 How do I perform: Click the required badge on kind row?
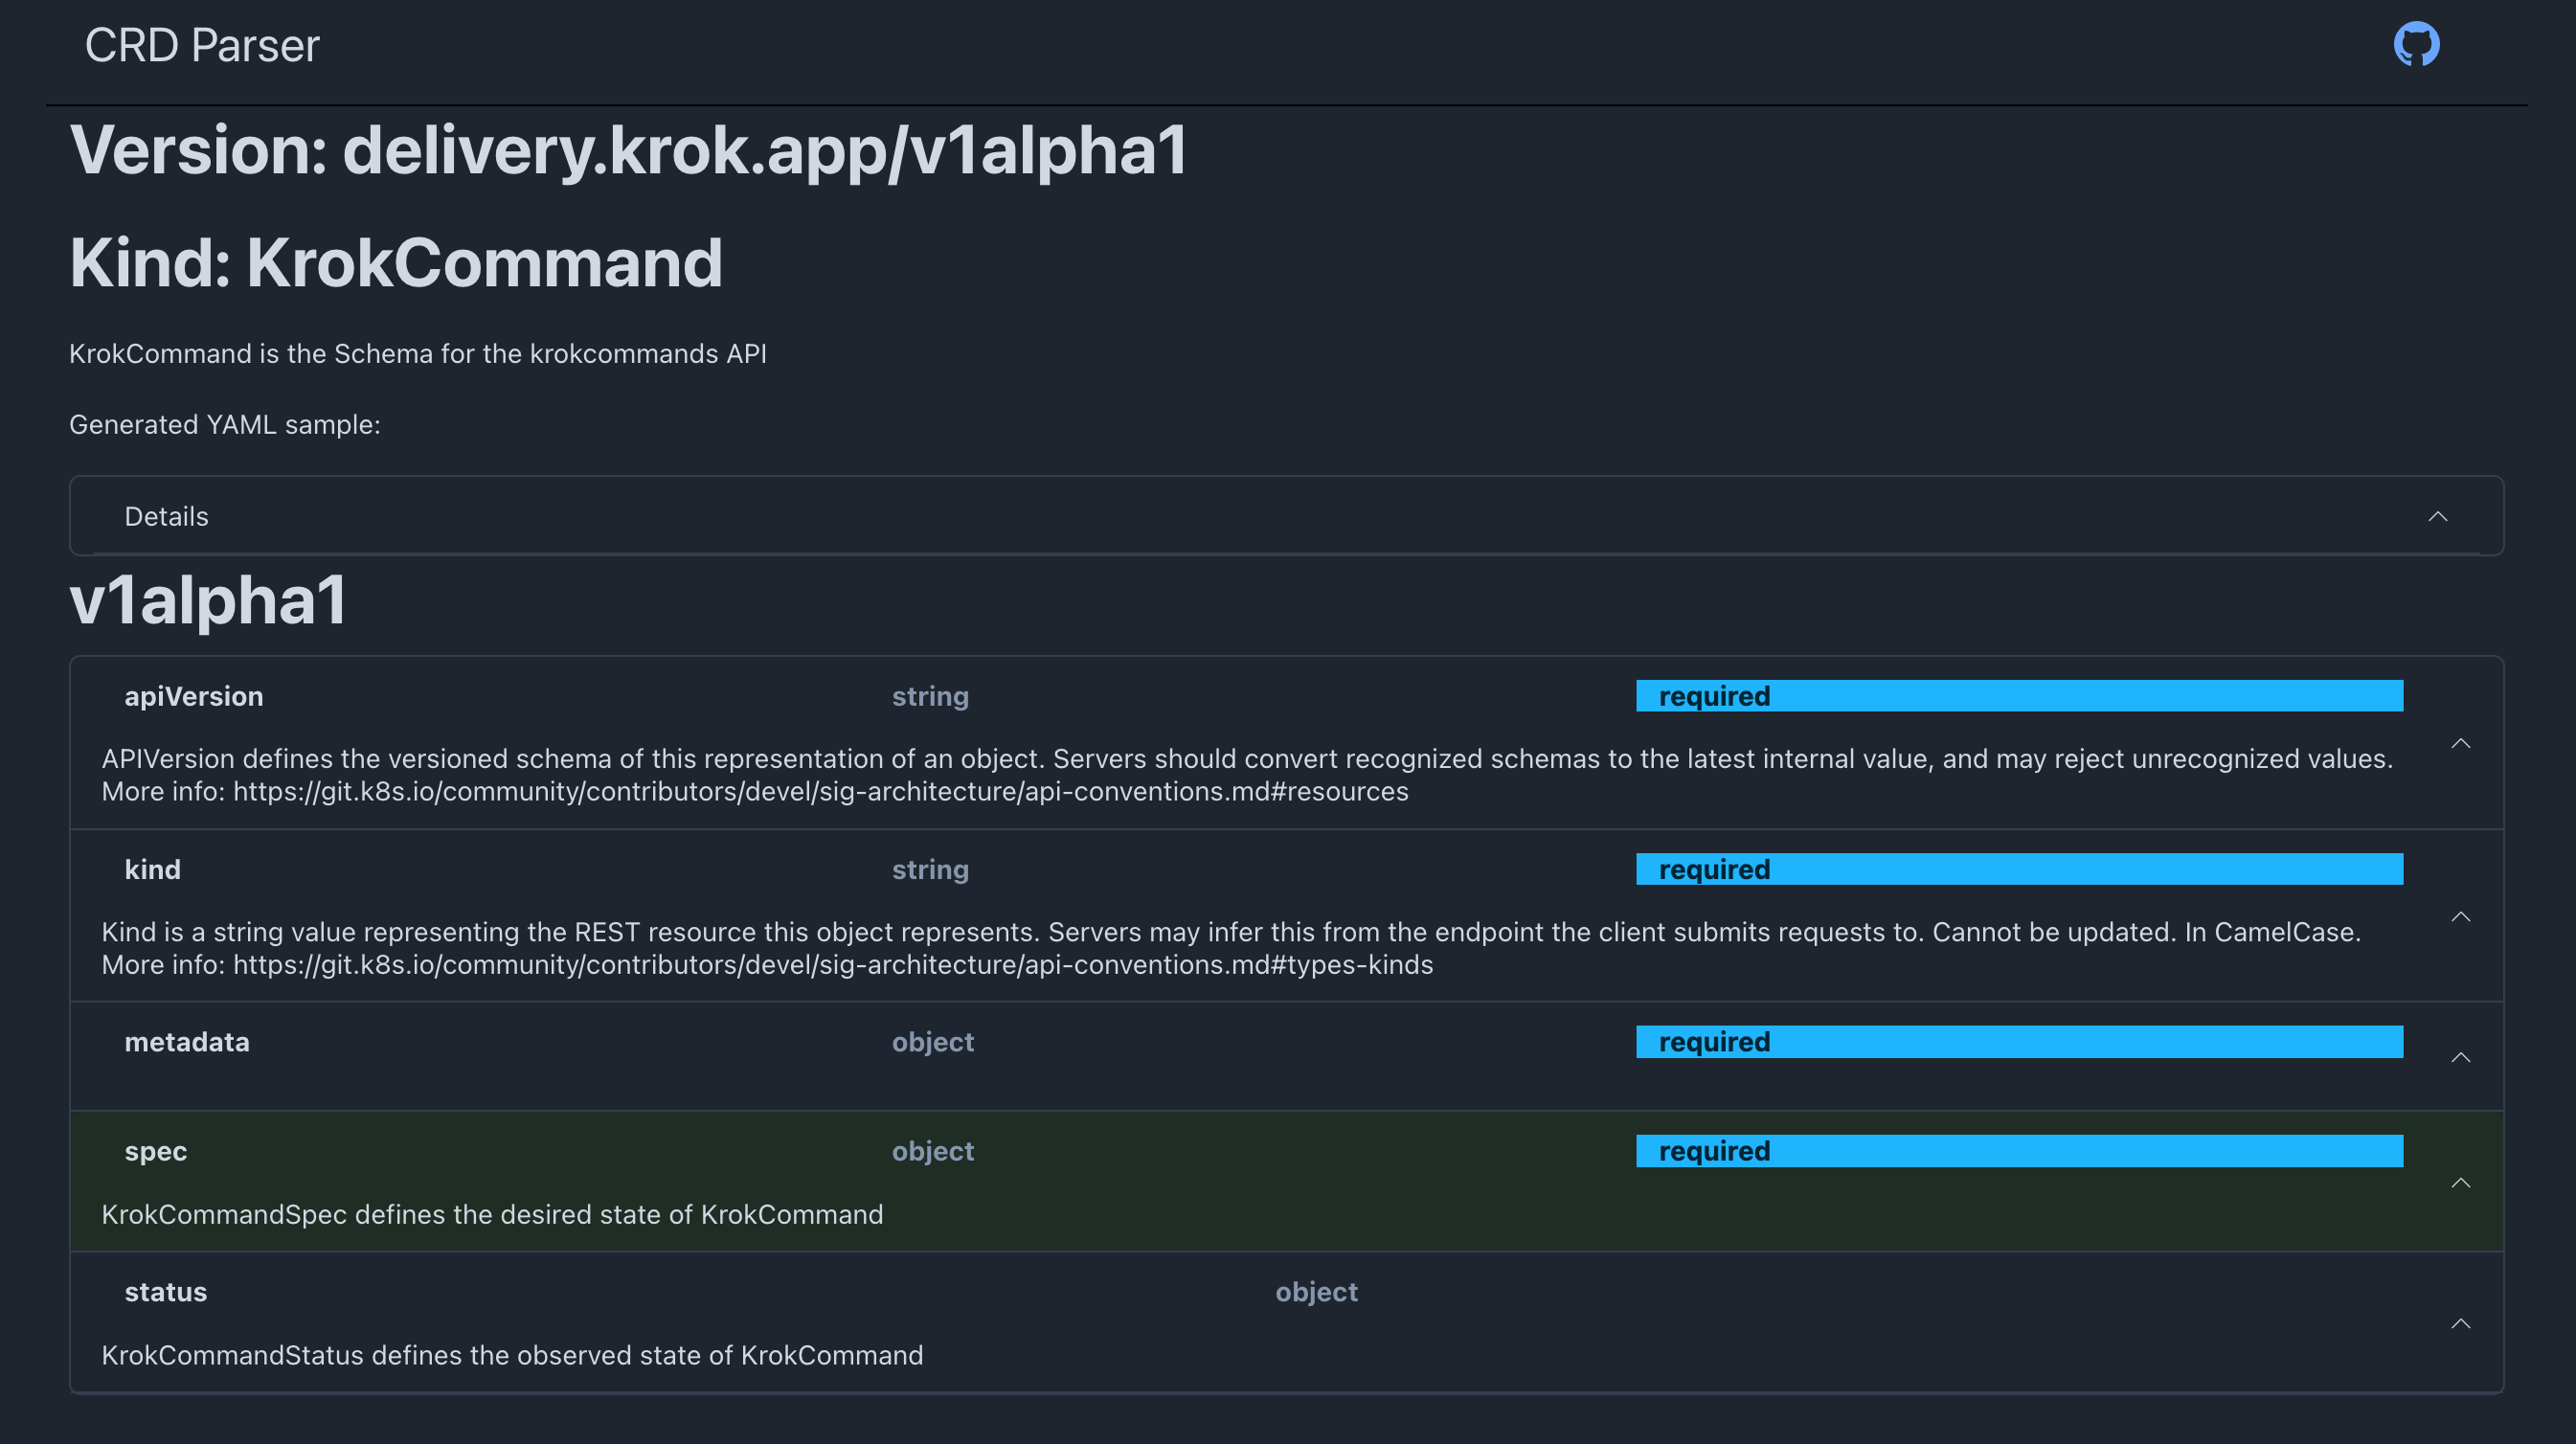[x=2019, y=869]
